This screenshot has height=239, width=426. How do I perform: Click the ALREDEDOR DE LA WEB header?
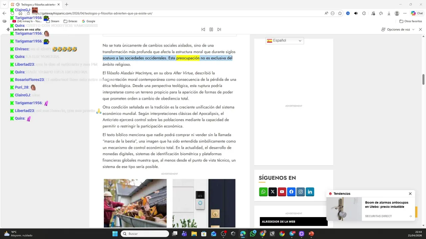point(294,221)
